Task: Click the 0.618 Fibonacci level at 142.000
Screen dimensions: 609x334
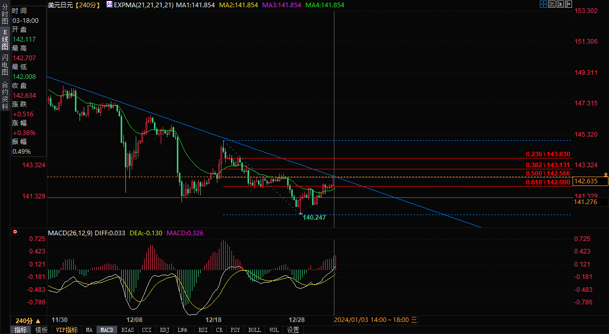Action: pyautogui.click(x=548, y=182)
